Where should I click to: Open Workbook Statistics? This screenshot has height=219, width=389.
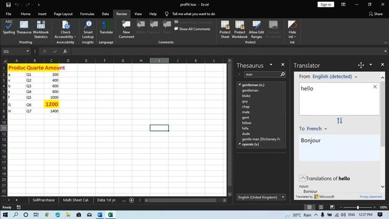click(x=41, y=29)
